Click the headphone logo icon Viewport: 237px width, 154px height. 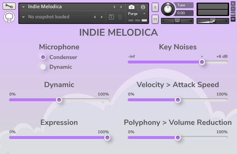tap(9, 17)
